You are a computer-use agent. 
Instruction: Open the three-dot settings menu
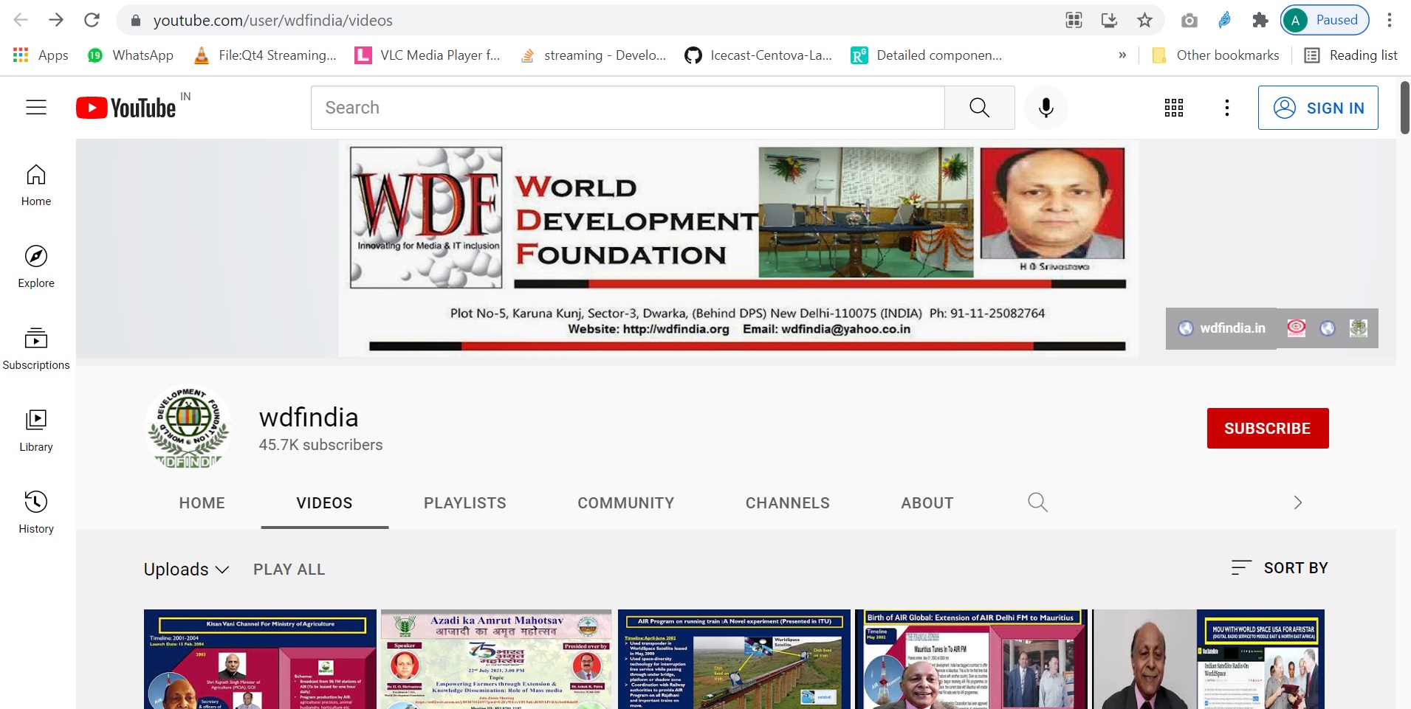tap(1226, 107)
